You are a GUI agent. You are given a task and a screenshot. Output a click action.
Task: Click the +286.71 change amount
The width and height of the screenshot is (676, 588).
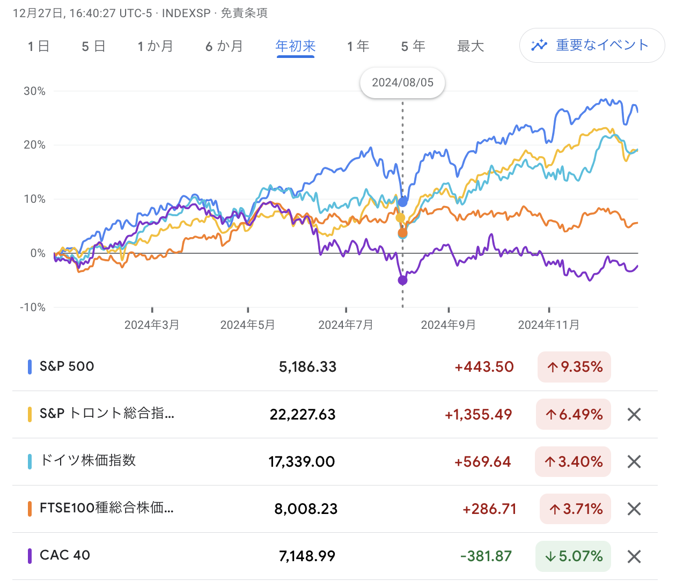click(x=490, y=509)
